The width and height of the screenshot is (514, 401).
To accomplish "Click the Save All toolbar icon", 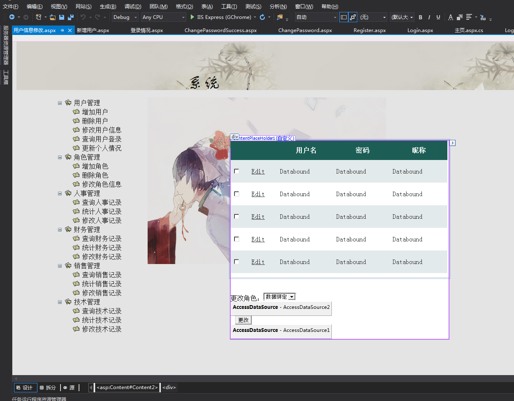I will pos(71,17).
